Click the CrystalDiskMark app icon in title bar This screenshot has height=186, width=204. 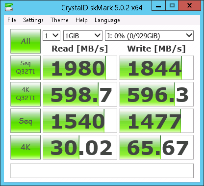point(9,7)
